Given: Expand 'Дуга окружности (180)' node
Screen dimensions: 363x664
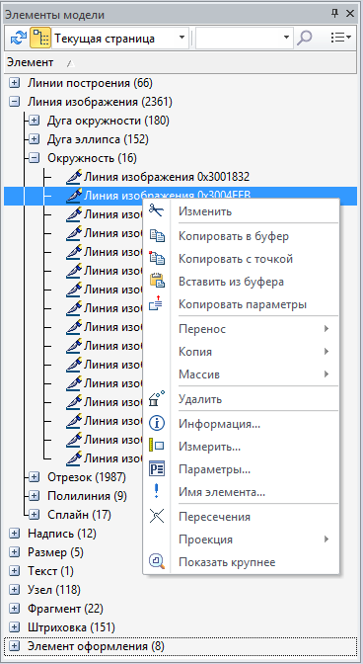Looking at the screenshot, I should coord(35,121).
